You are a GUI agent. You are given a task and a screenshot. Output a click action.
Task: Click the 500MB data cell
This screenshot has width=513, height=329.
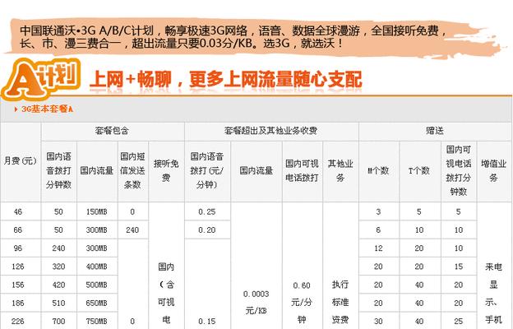pos(97,285)
